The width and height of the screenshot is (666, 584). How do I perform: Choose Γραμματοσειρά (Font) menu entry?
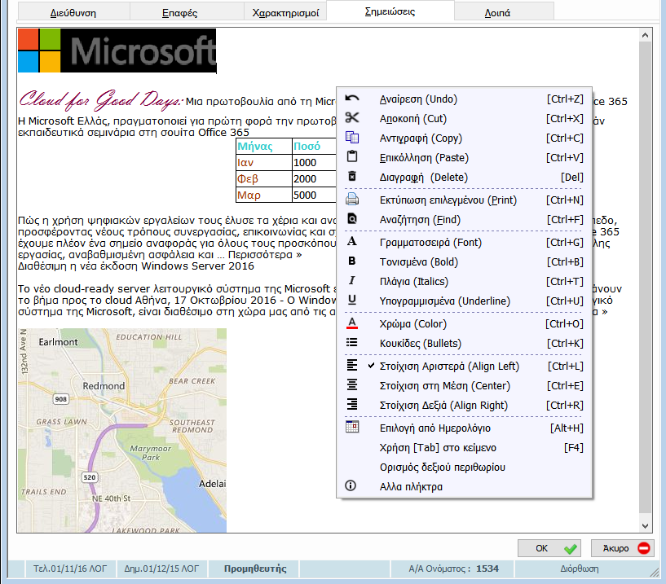pos(464,243)
